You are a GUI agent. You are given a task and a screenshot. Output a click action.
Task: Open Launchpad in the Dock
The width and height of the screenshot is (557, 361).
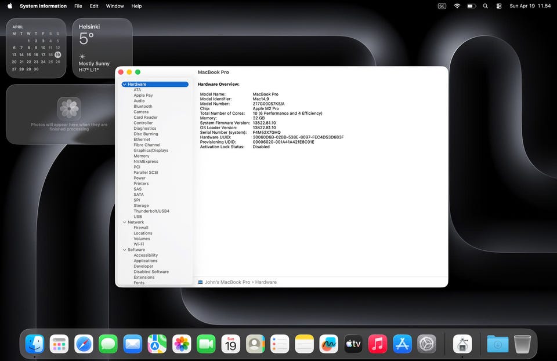tap(59, 344)
